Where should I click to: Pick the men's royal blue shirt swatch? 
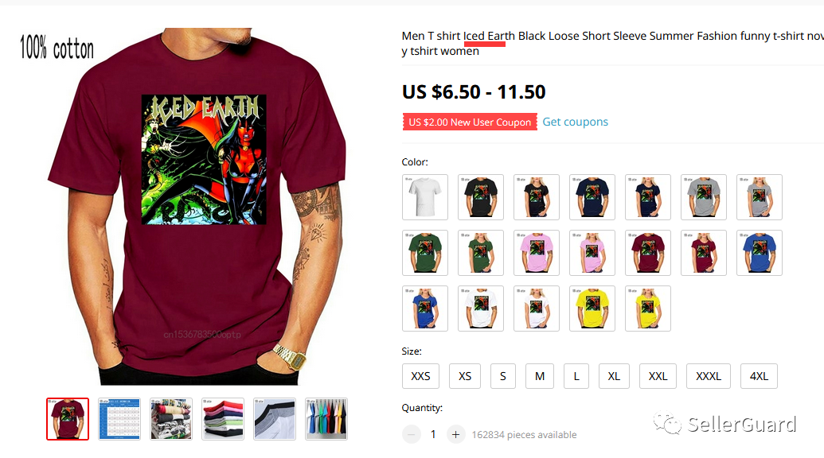click(759, 253)
